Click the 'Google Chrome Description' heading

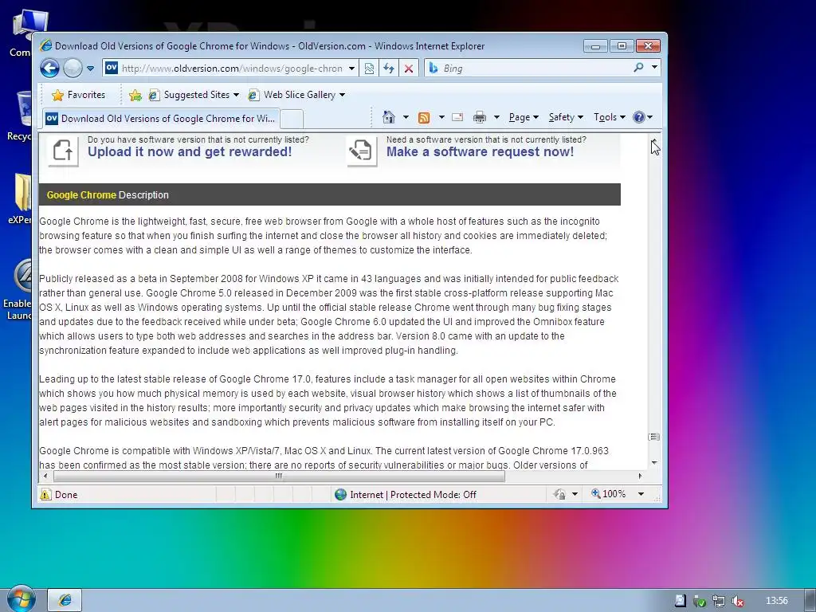coord(108,195)
